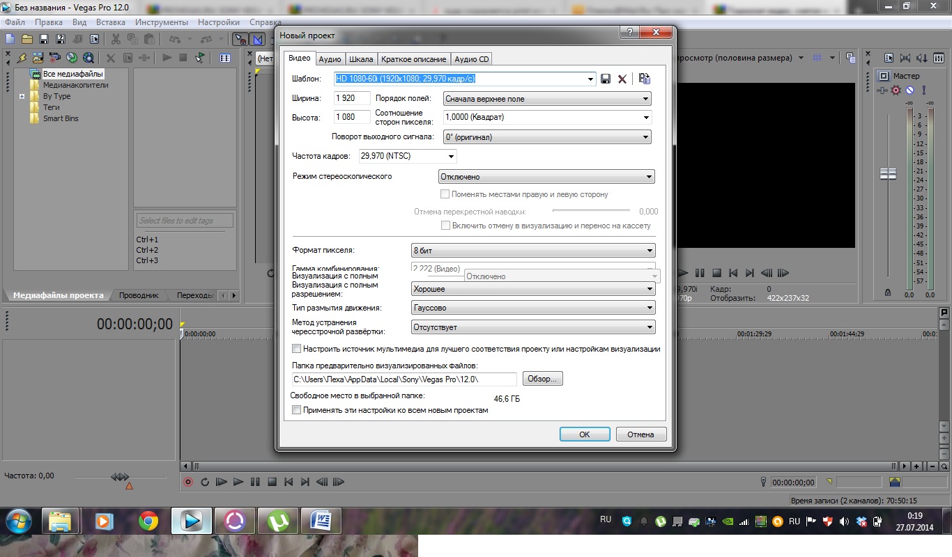Open Word from the Windows taskbar

click(x=321, y=520)
